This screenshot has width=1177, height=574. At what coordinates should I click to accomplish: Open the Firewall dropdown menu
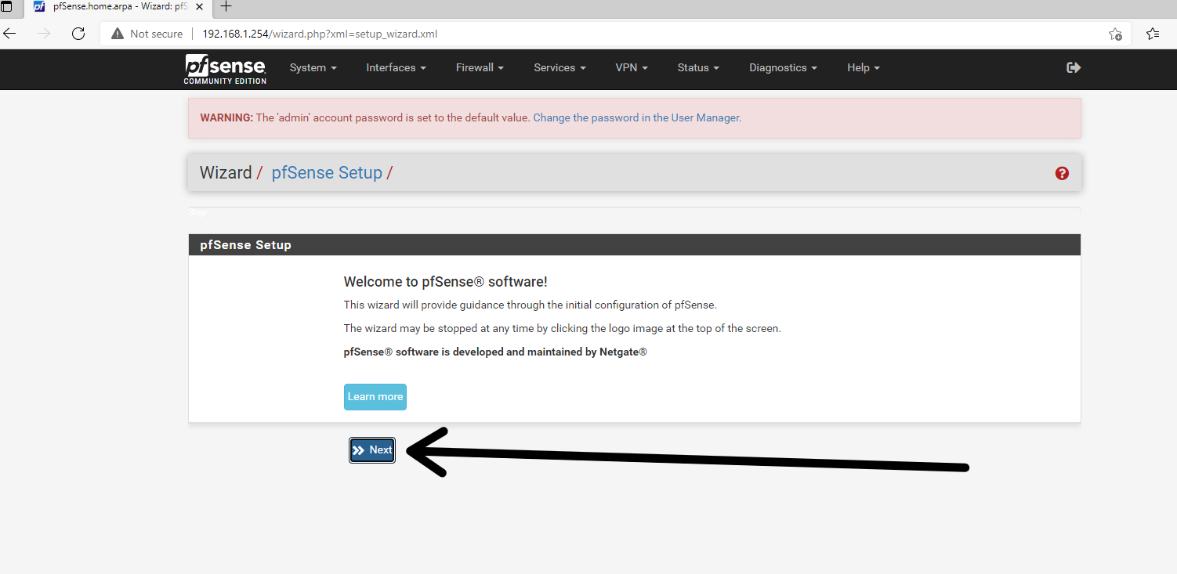coord(480,67)
